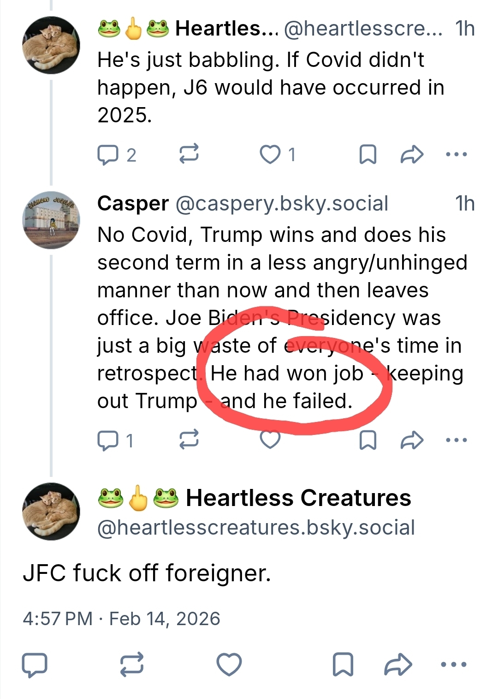Screen dimensions: 498x699
Task: Like the "JFC" main post
Action: 229,665
